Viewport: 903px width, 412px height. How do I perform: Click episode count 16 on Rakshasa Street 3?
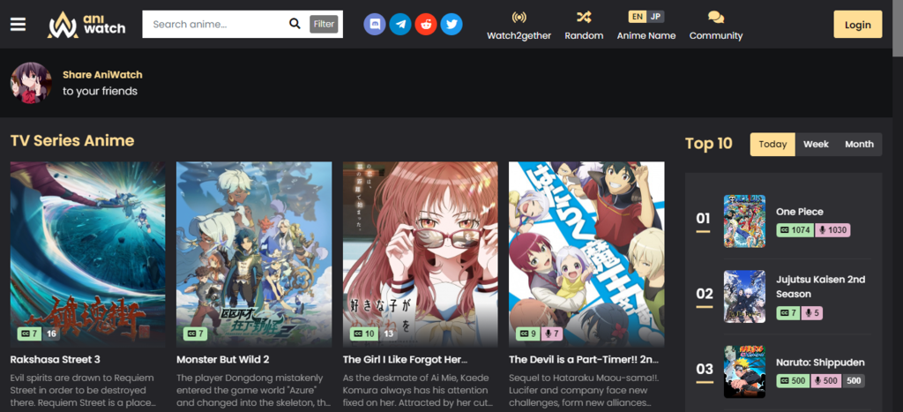pyautogui.click(x=50, y=333)
